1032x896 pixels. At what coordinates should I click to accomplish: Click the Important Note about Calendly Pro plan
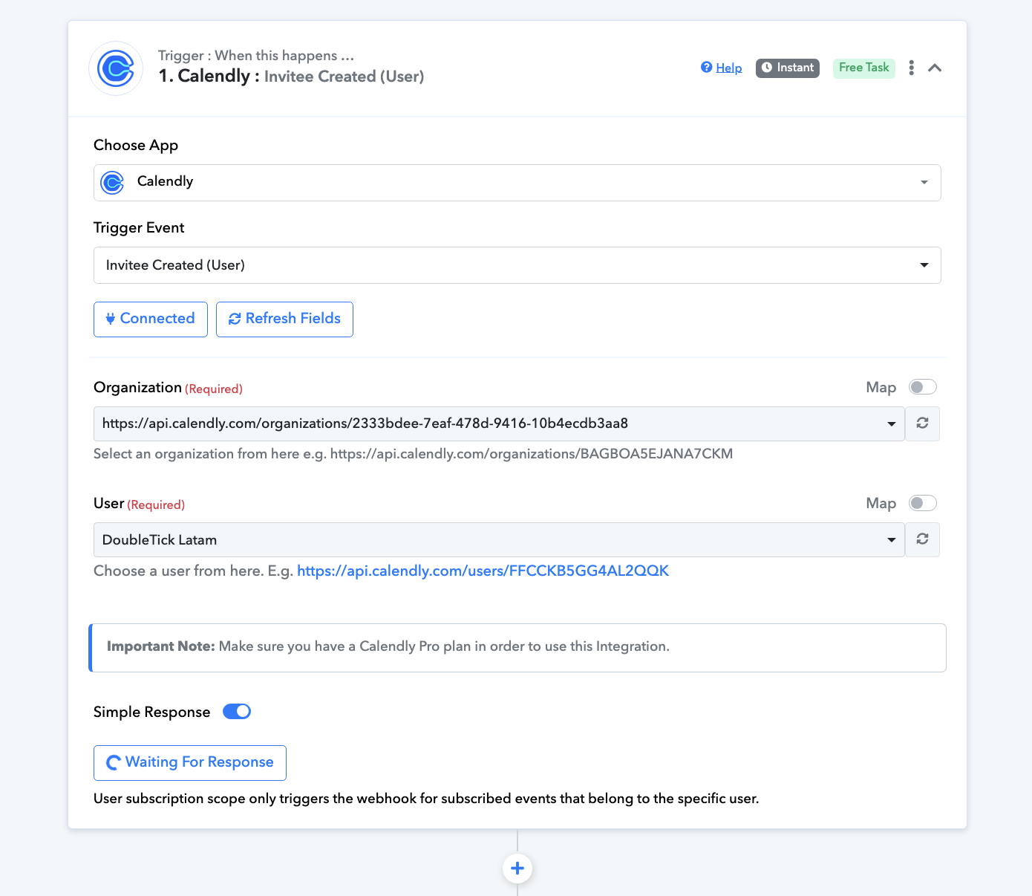tap(517, 648)
